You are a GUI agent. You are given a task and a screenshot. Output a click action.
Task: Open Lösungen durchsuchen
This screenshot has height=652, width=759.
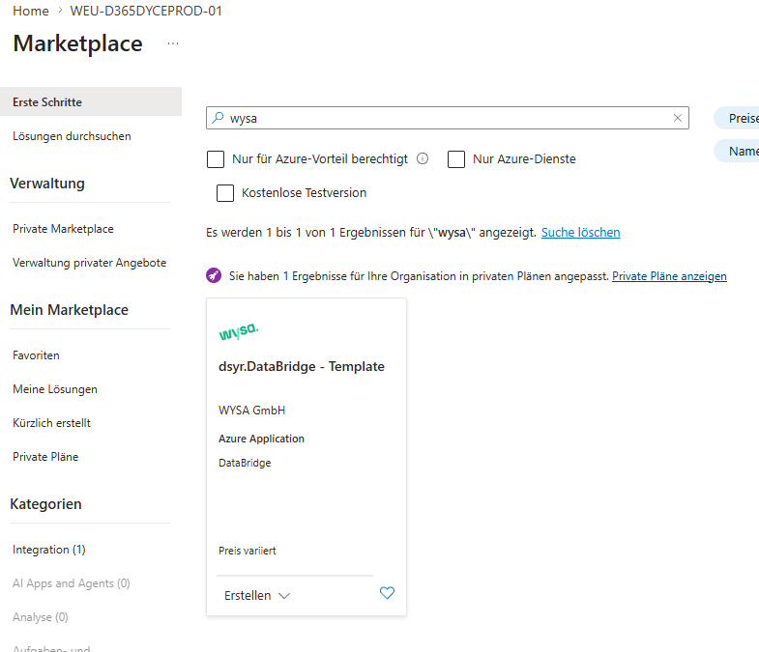(x=72, y=136)
